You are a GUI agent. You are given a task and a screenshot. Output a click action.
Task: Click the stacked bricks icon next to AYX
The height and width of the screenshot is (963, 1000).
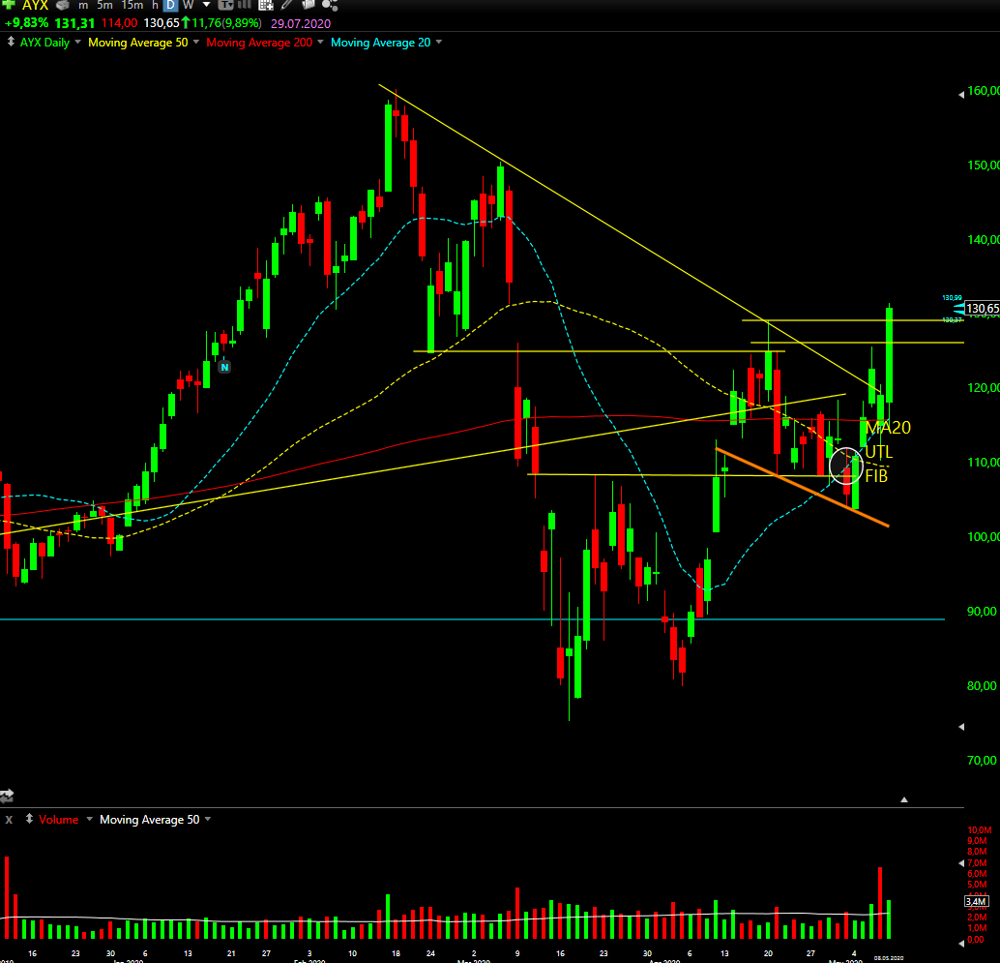[x=63, y=5]
